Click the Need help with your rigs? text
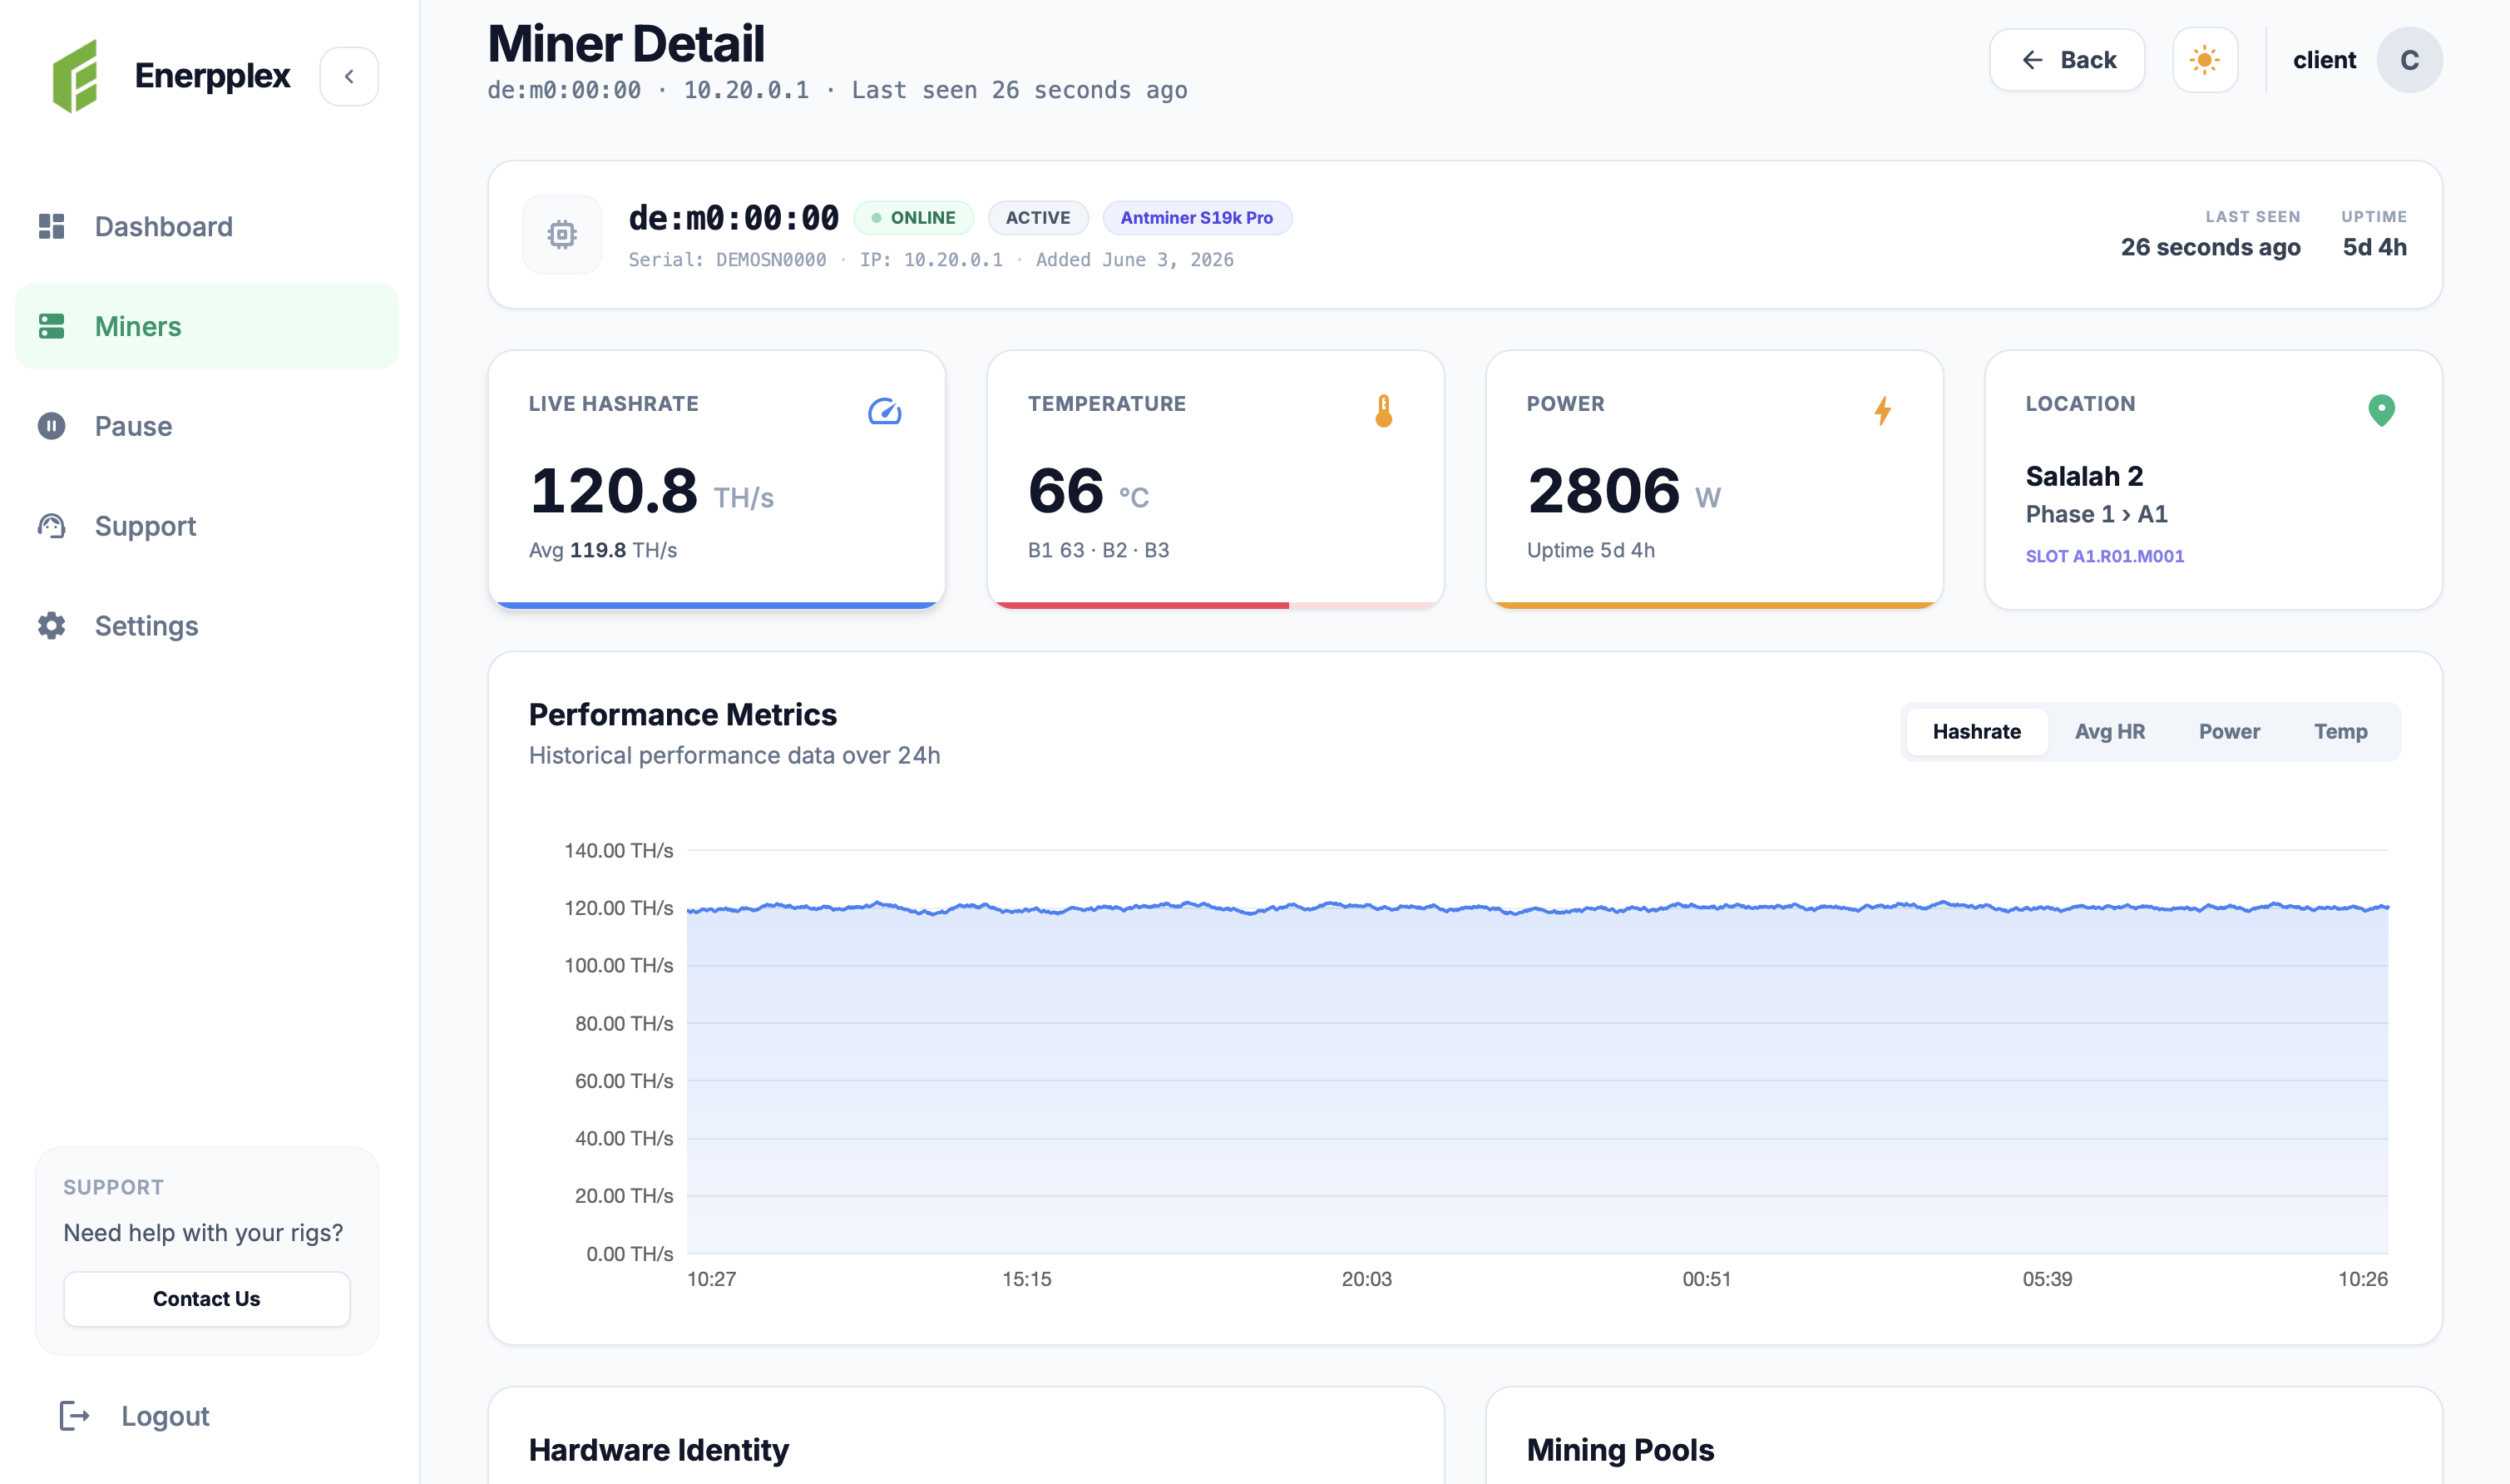 click(203, 1233)
